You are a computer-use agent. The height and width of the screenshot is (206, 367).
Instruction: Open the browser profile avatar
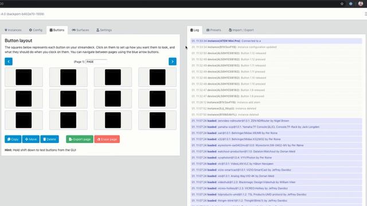[x=361, y=3]
